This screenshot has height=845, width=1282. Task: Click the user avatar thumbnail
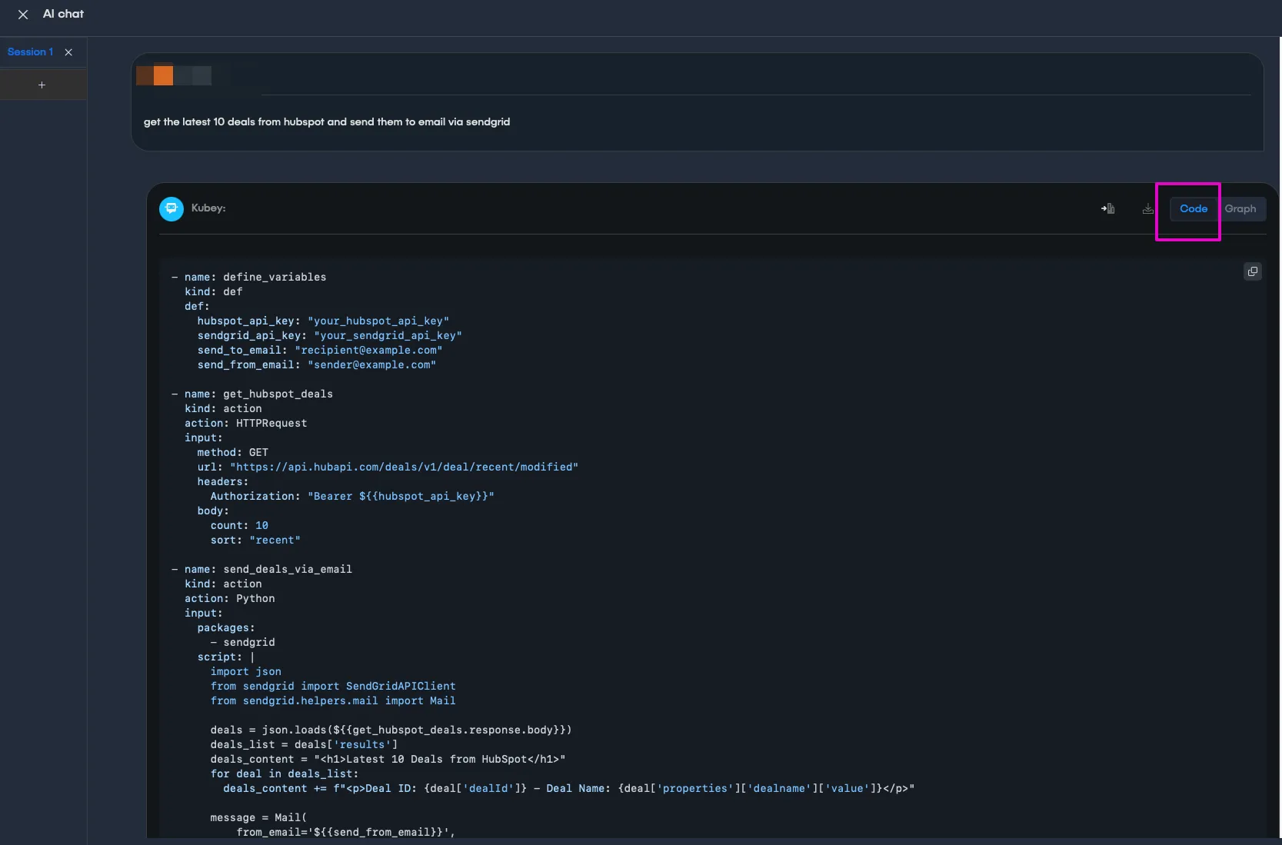click(x=174, y=75)
